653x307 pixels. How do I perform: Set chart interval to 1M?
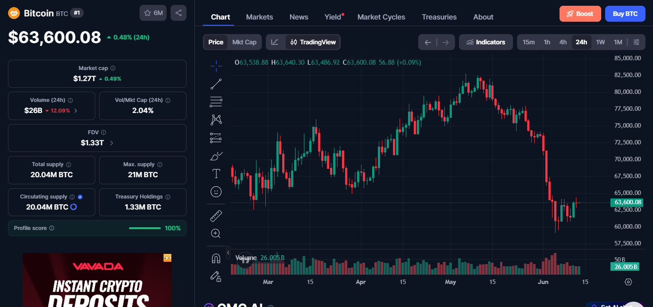point(618,42)
